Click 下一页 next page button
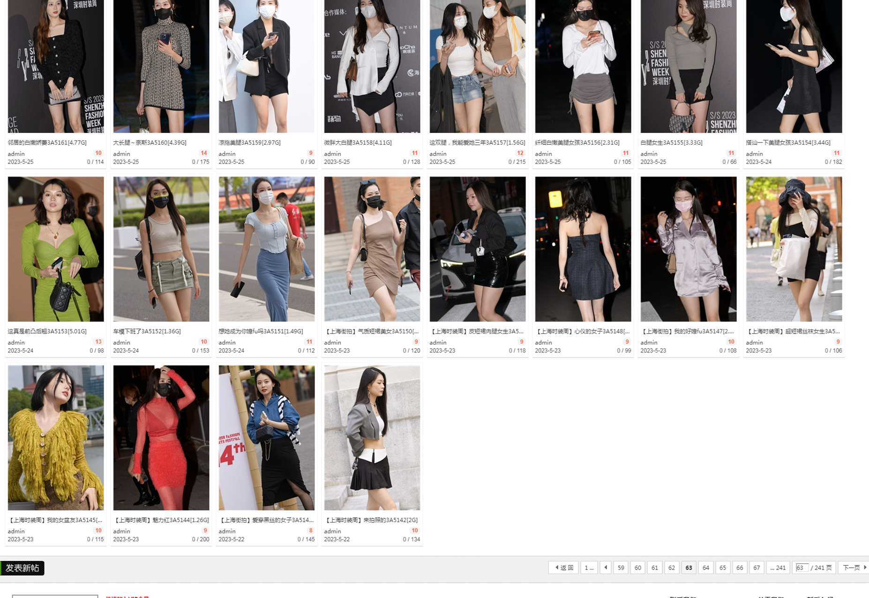Image resolution: width=869 pixels, height=598 pixels. (x=854, y=568)
